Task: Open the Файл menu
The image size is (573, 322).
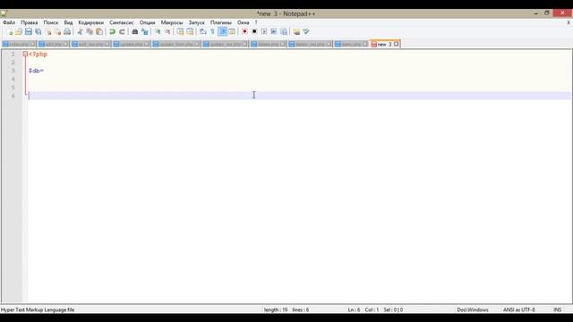Action: pos(9,22)
